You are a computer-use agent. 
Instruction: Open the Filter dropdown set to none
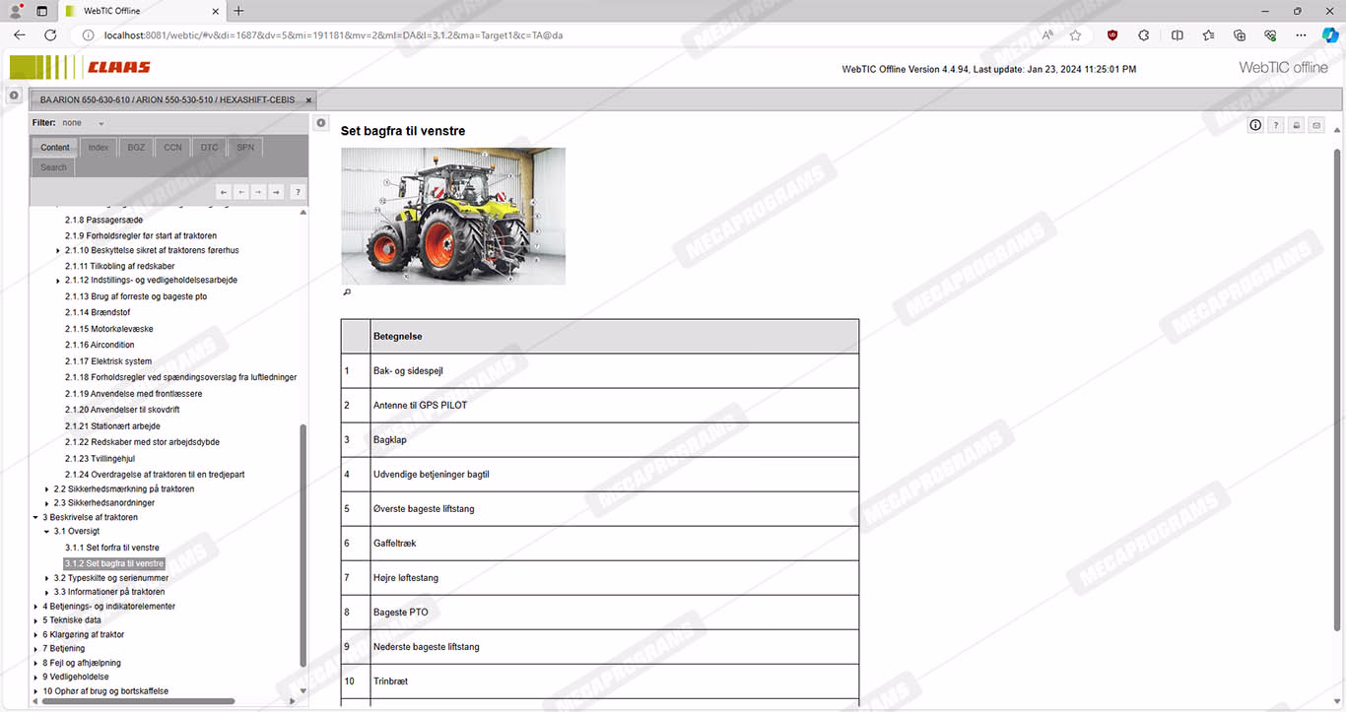click(x=83, y=123)
